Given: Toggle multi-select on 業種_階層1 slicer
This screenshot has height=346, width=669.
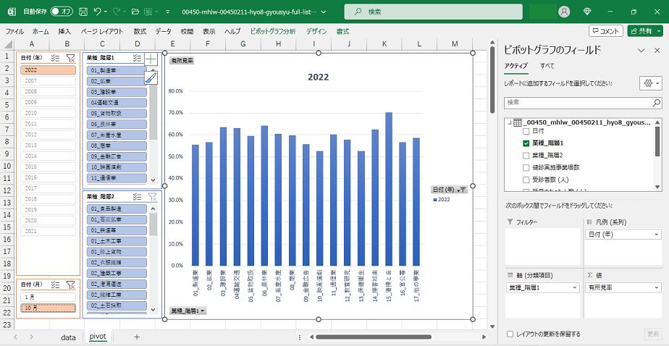Looking at the screenshot, I should (137, 58).
